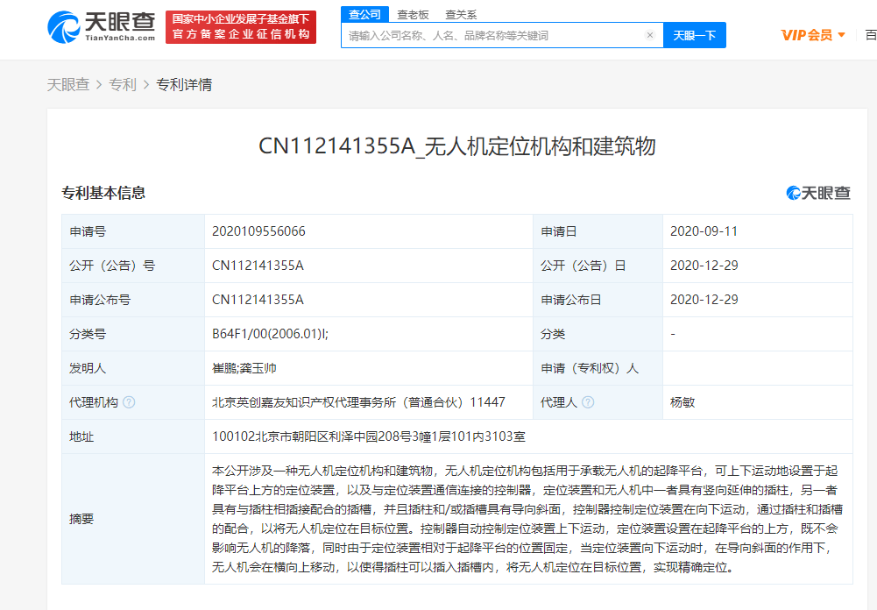Click the TianYanCha logo in header

click(x=102, y=27)
